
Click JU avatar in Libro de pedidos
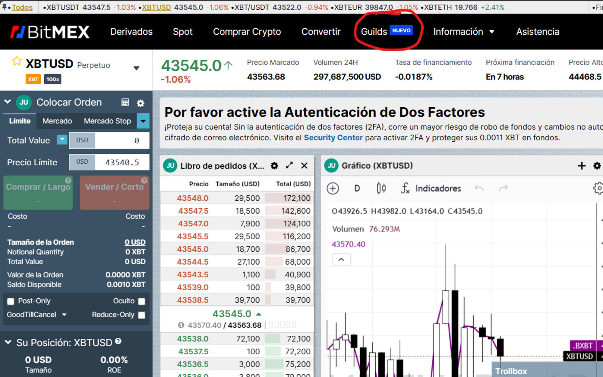point(170,166)
